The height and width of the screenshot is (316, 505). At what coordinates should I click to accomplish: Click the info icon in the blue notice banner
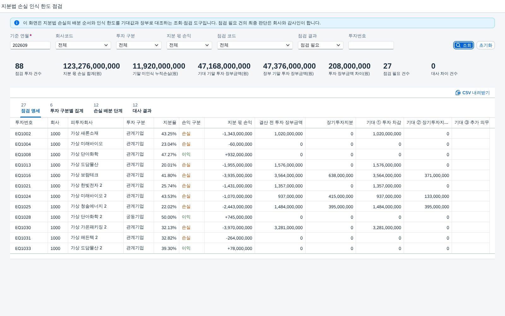coord(17,23)
